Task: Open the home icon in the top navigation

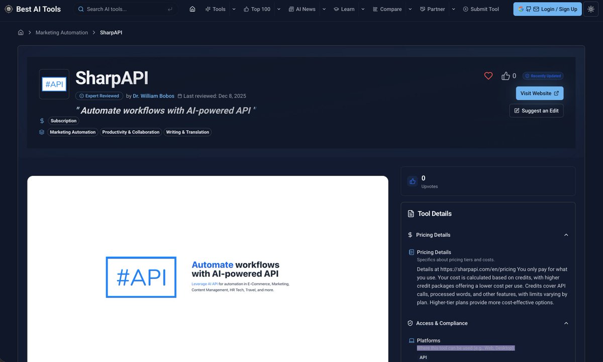Action: click(192, 9)
